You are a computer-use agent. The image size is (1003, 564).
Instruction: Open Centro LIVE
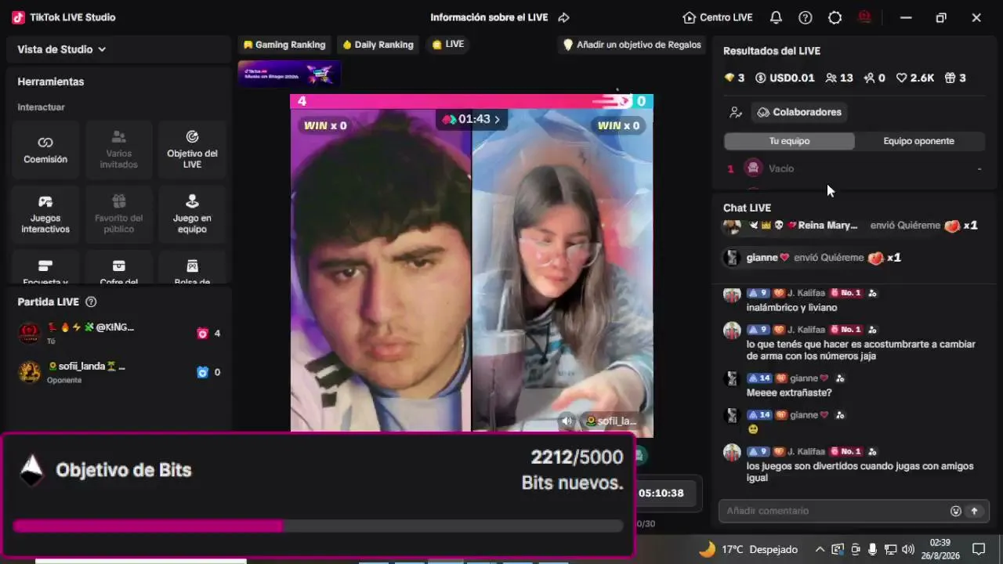[x=718, y=17]
